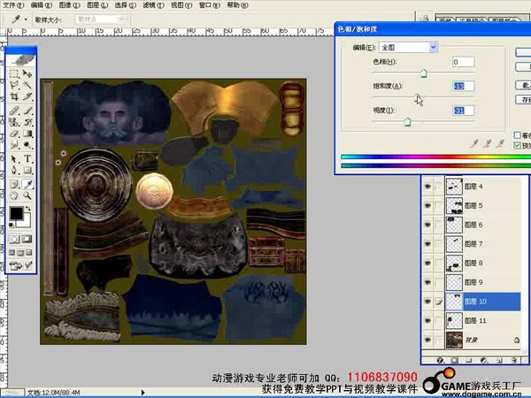Toggle visibility of 背景 layer
The height and width of the screenshot is (398, 531).
[427, 340]
